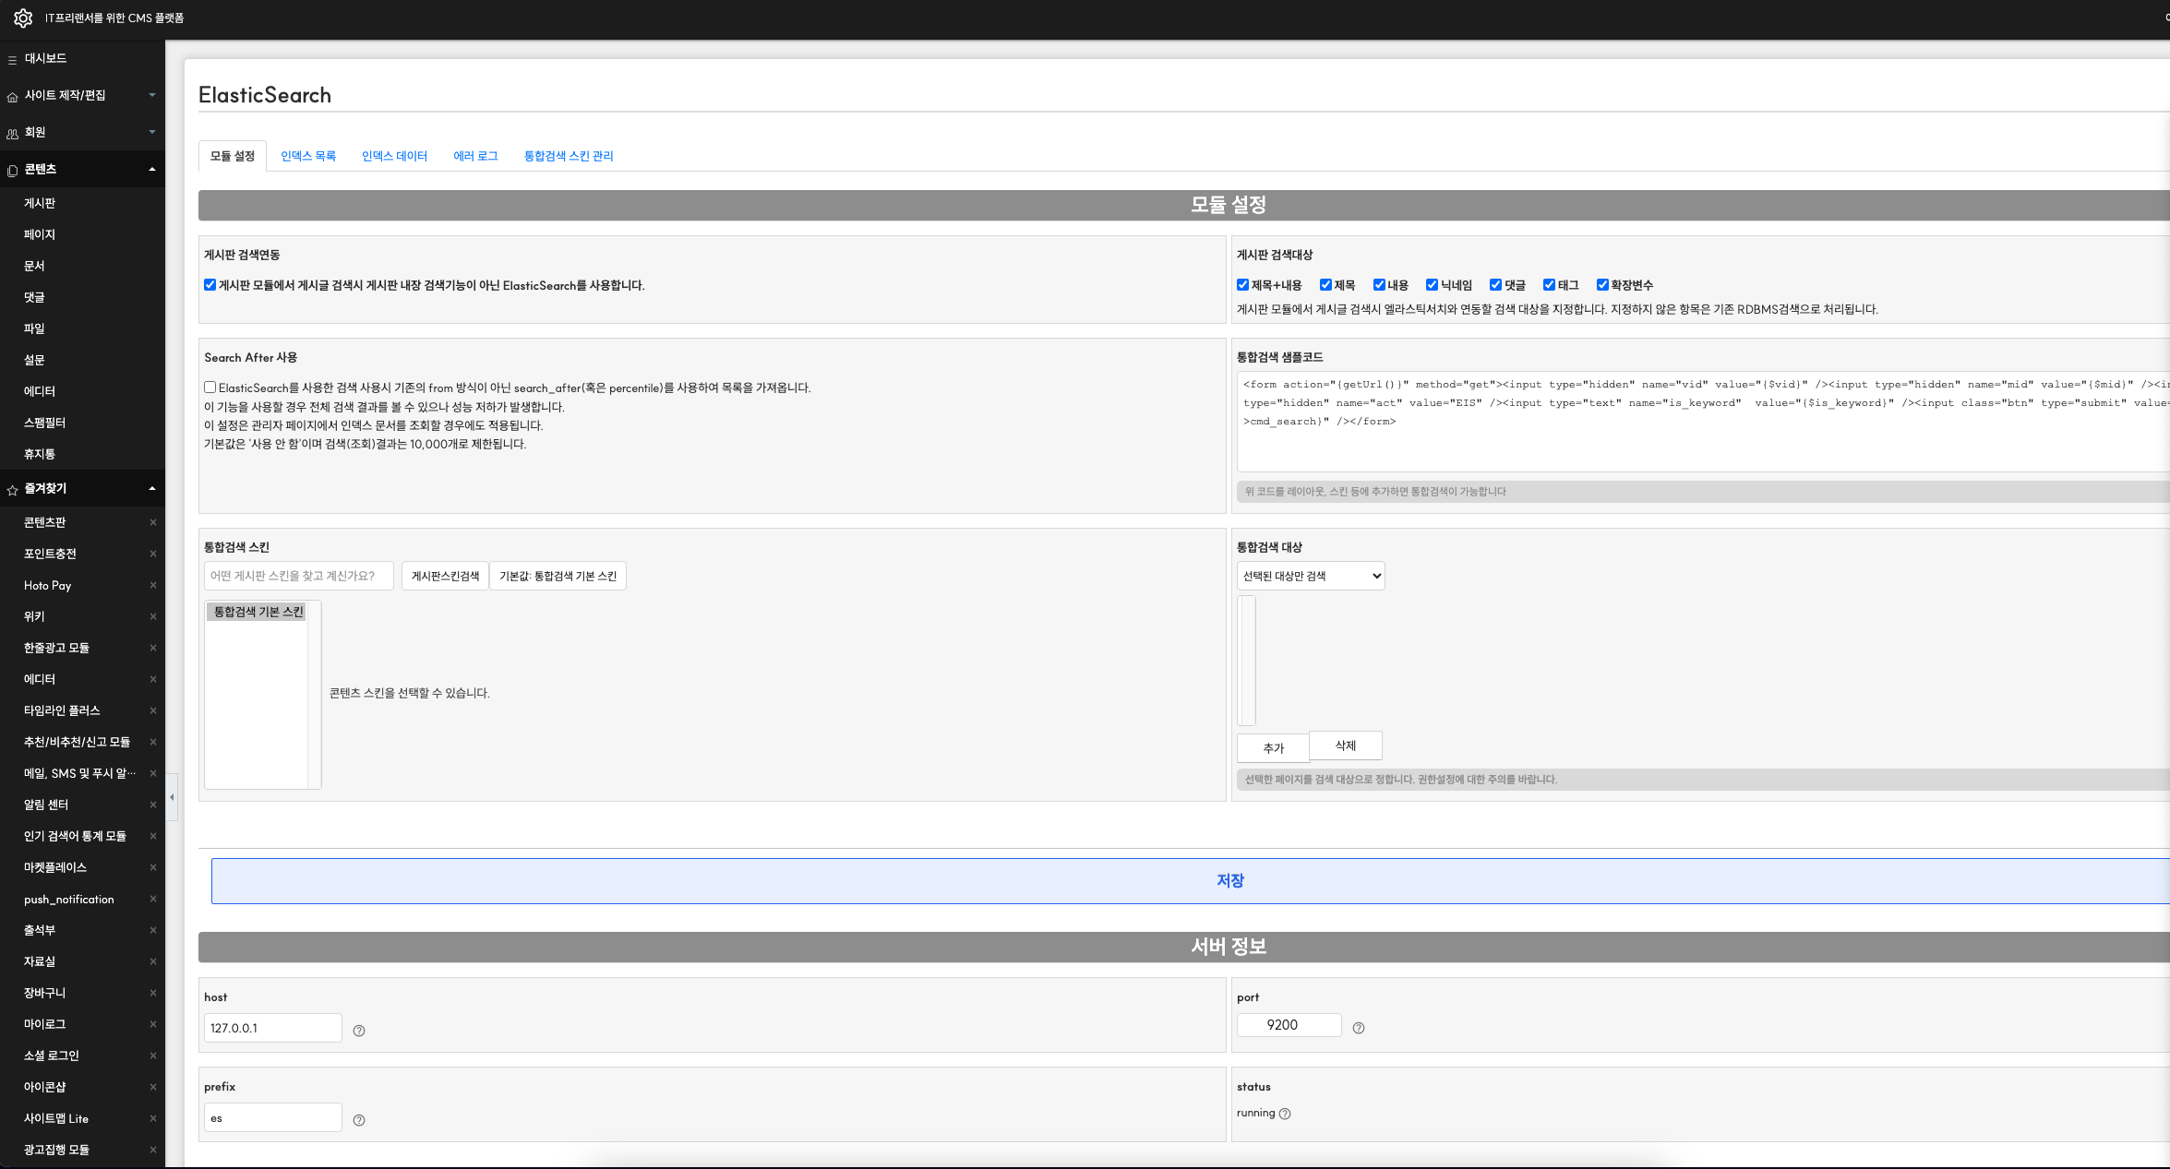The height and width of the screenshot is (1169, 2170).
Task: Click the 삭제 button
Action: click(1346, 746)
